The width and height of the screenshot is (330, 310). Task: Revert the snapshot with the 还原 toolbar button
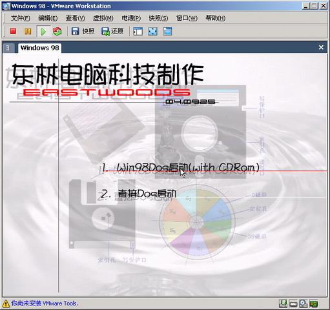112,32
